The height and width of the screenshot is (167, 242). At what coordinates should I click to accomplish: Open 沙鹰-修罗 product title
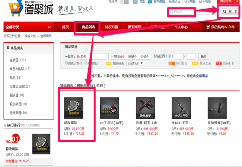(146, 123)
